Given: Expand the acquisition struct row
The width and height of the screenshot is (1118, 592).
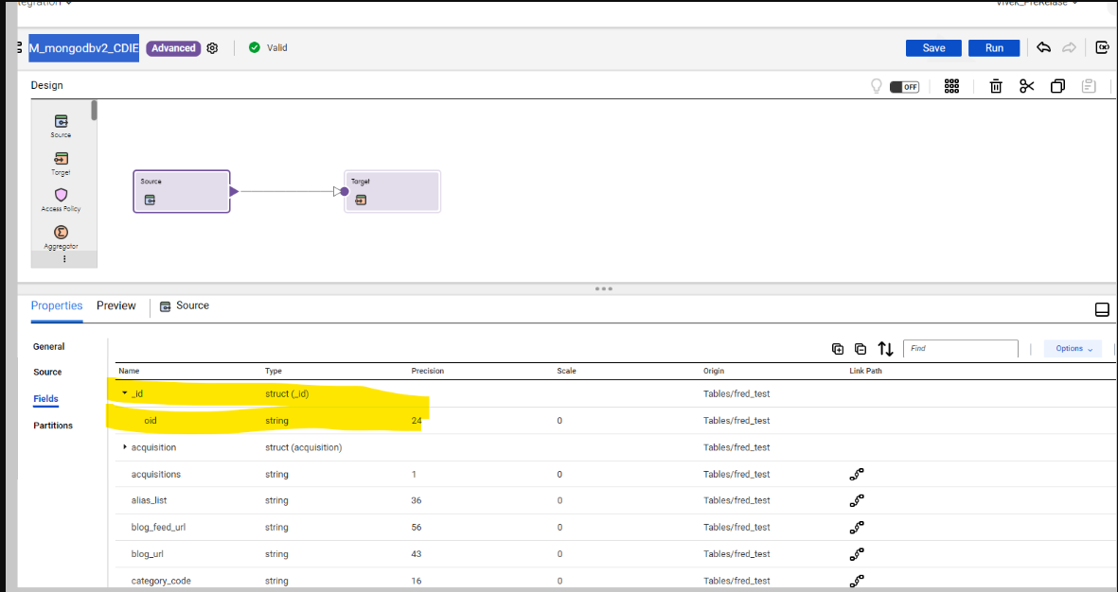Looking at the screenshot, I should pyautogui.click(x=125, y=447).
